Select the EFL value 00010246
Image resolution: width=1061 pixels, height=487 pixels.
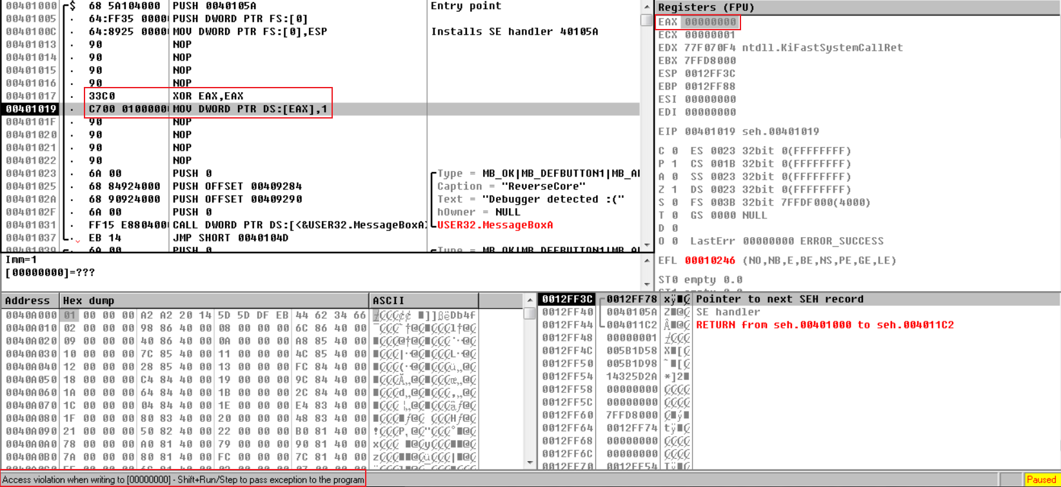pos(710,260)
